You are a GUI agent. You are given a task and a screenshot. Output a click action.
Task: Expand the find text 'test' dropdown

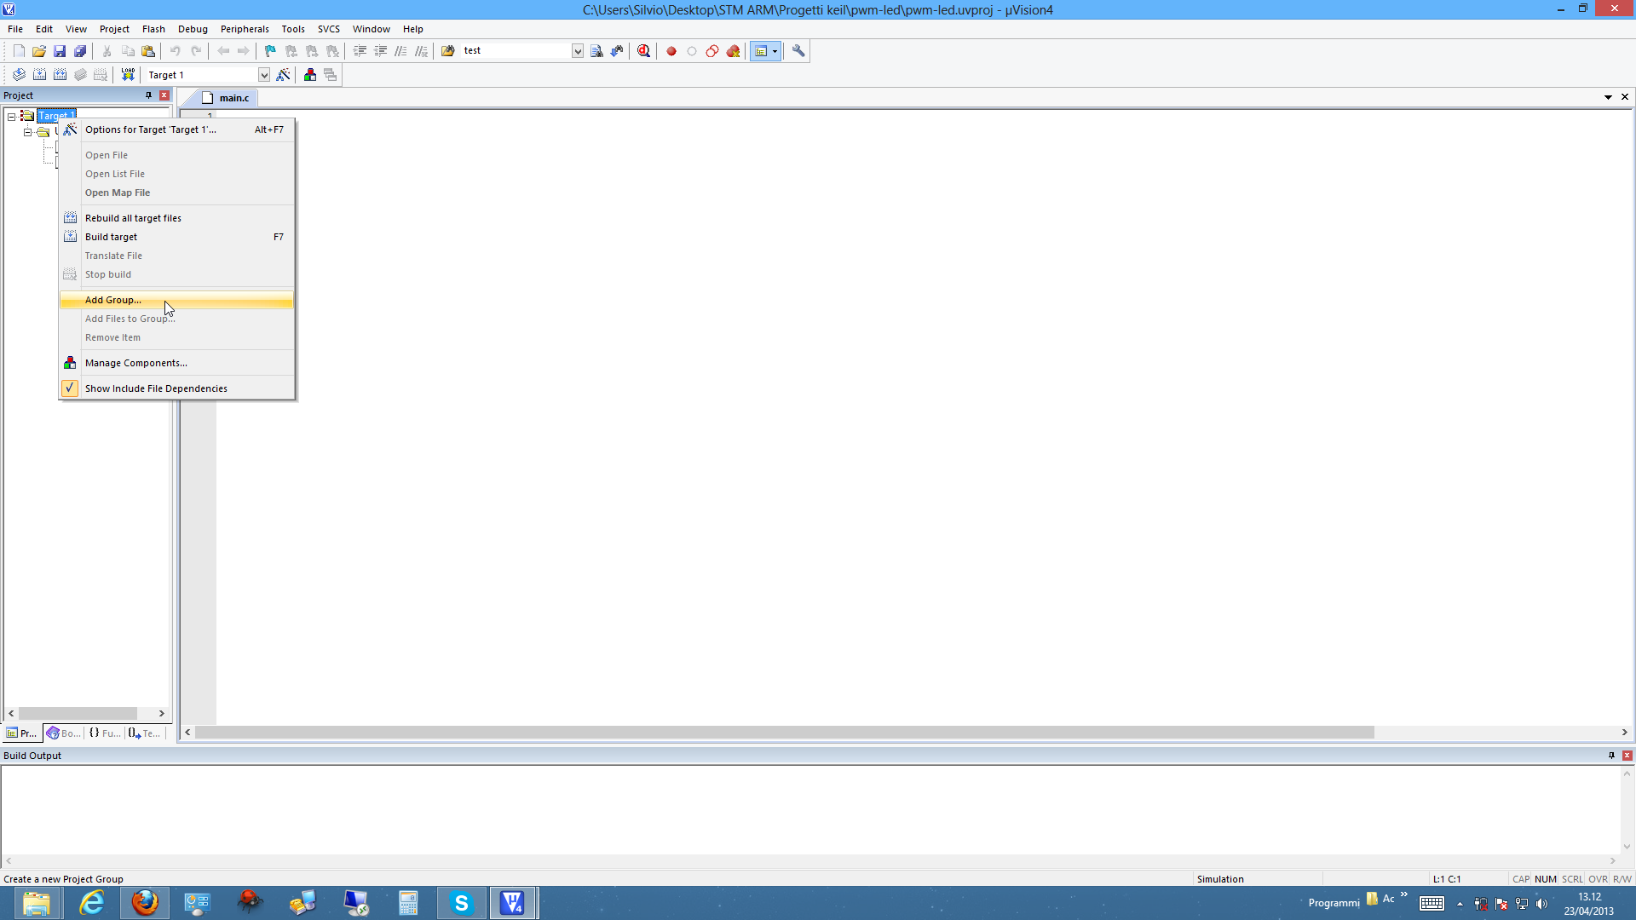577,51
